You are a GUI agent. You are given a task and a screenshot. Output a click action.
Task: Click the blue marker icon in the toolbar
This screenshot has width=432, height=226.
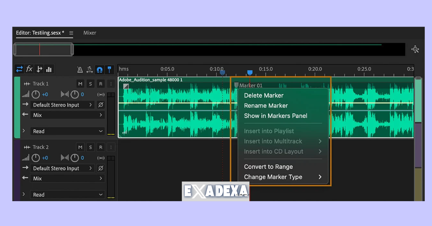109,69
